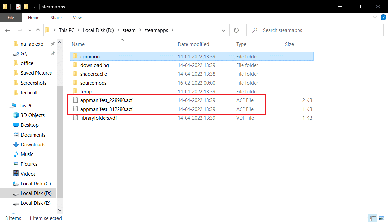
Task: Click the Forward navigation arrow
Action: click(x=20, y=30)
